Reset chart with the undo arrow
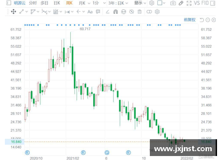 [202, 20]
